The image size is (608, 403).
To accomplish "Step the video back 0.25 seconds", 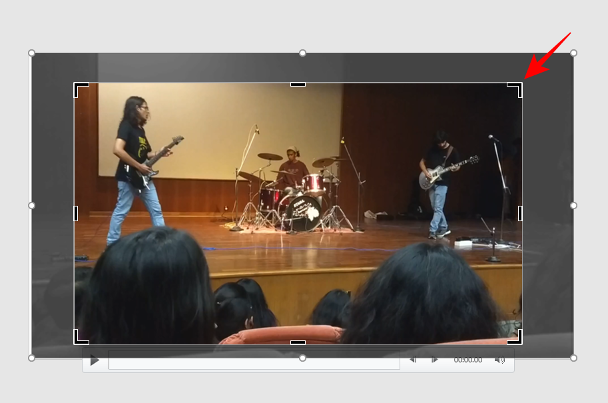I will 413,360.
